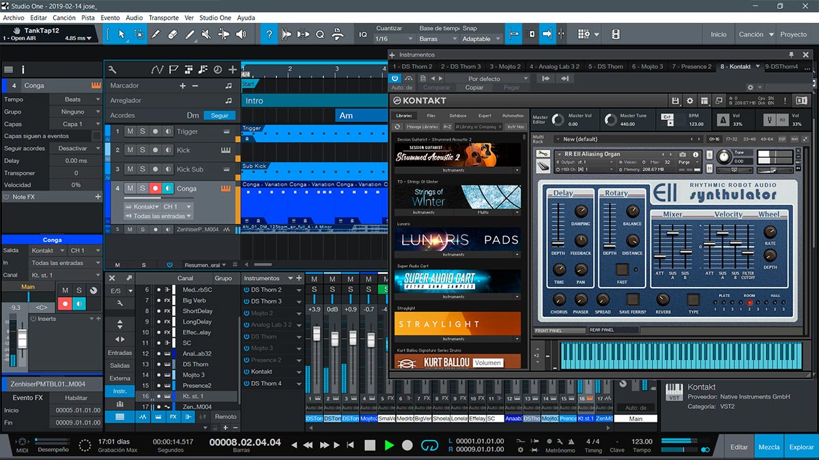Adjust the Delay DEPTH slider
The width and height of the screenshot is (819, 460).
pyautogui.click(x=559, y=243)
